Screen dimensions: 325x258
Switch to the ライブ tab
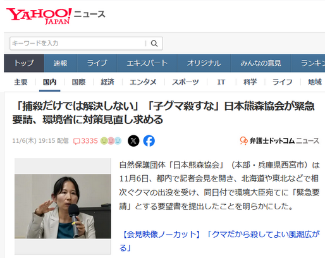[97, 63]
